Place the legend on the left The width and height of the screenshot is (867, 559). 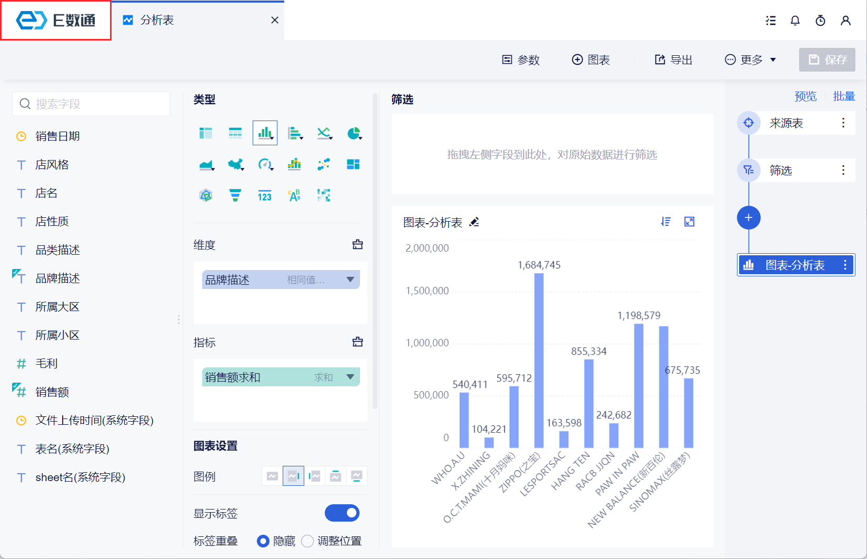[314, 476]
